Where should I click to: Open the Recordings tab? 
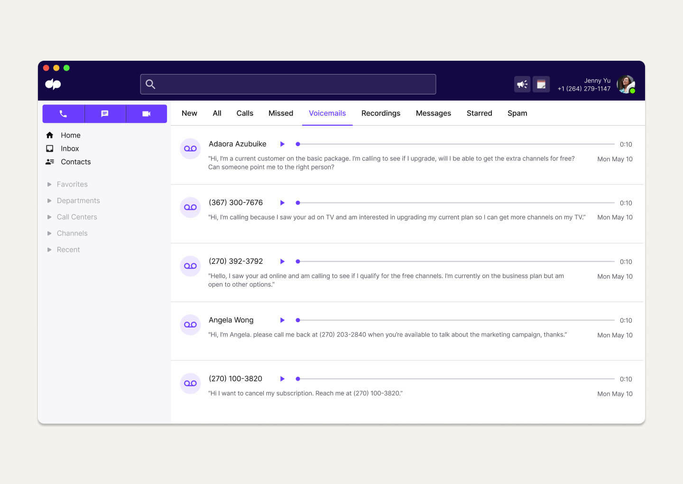coord(381,113)
